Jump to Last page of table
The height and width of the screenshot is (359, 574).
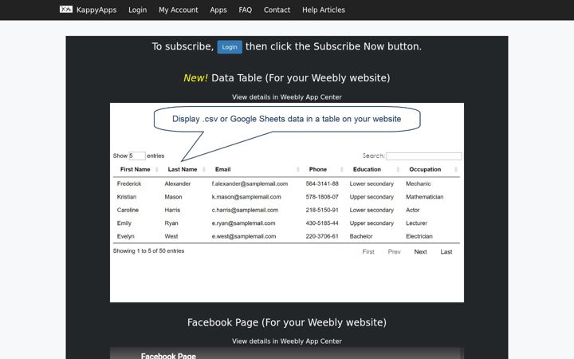[446, 251]
